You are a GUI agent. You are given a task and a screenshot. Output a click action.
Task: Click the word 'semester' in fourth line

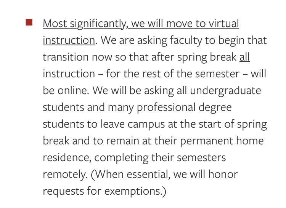click(x=217, y=74)
